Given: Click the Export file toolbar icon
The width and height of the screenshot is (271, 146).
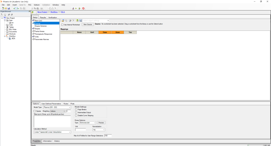Looking at the screenshot, I should coord(18,8).
